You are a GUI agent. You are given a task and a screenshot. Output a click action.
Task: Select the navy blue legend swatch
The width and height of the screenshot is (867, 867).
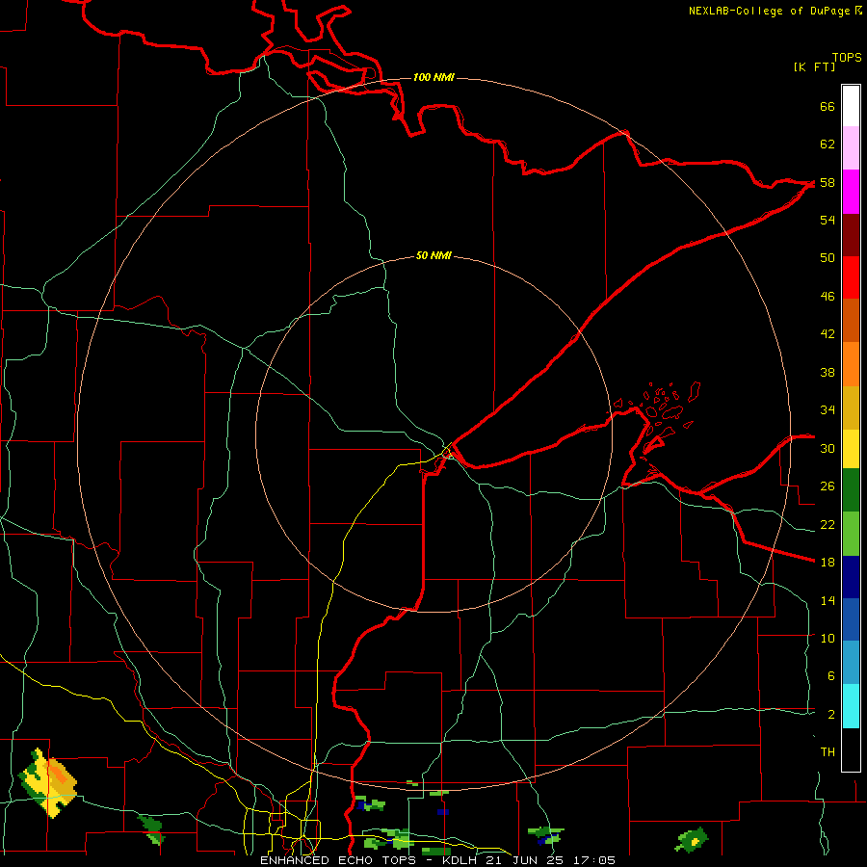851,577
